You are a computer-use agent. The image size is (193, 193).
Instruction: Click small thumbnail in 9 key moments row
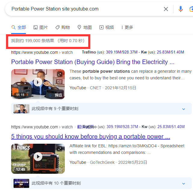coord(21,109)
